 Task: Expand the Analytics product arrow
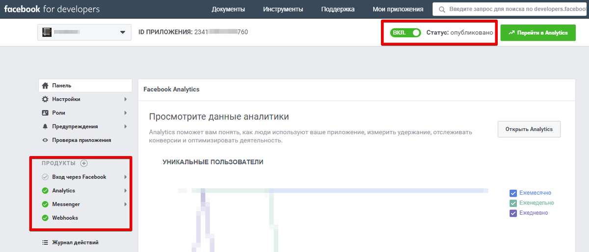point(126,190)
